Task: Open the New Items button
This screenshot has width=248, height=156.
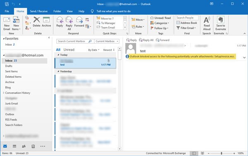Action: pos(16,23)
